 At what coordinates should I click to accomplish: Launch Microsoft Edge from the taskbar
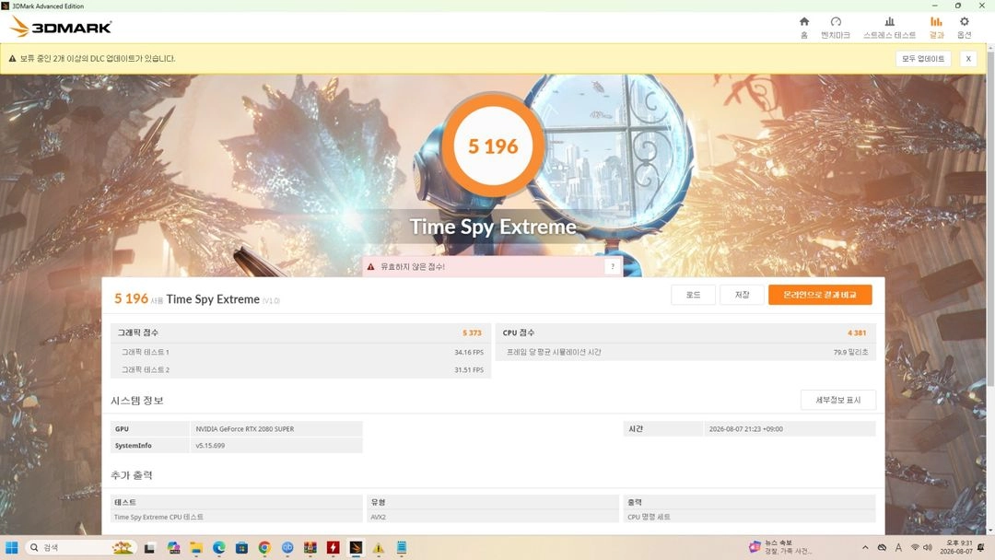(x=219, y=548)
